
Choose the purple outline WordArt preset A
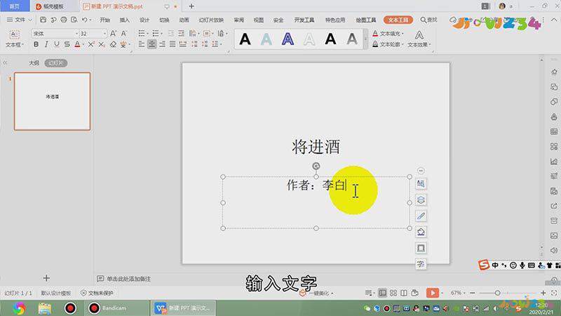pyautogui.click(x=288, y=39)
